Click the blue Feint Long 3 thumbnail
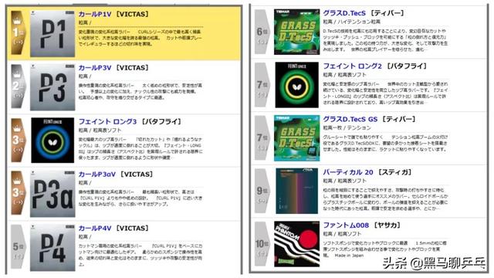The image size is (494, 278). [52, 141]
